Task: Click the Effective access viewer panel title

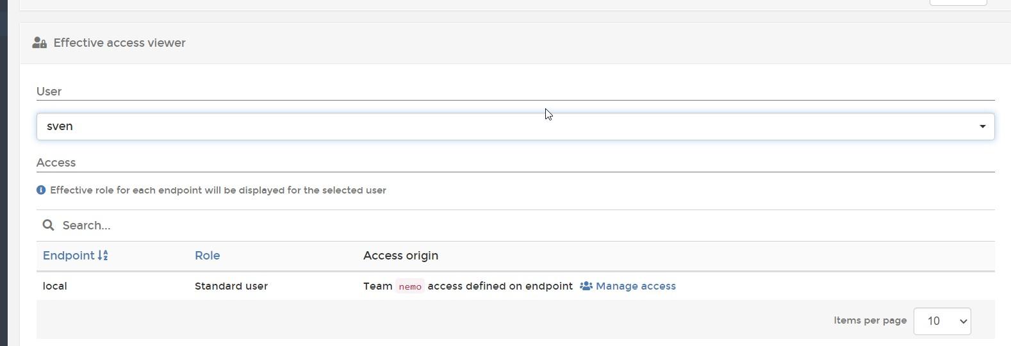Action: click(119, 43)
